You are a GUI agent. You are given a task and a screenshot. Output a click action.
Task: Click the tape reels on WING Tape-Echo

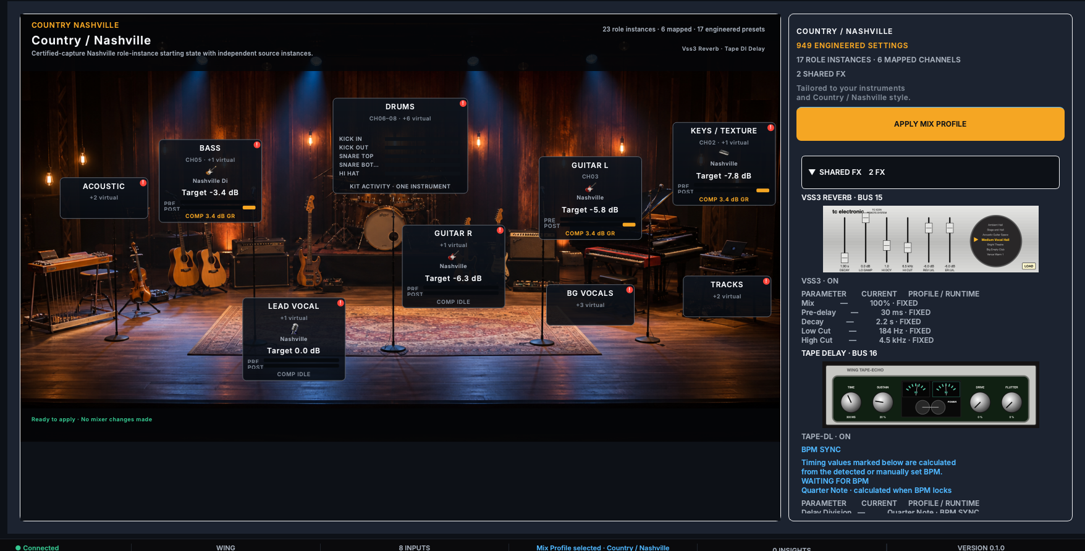click(x=930, y=407)
